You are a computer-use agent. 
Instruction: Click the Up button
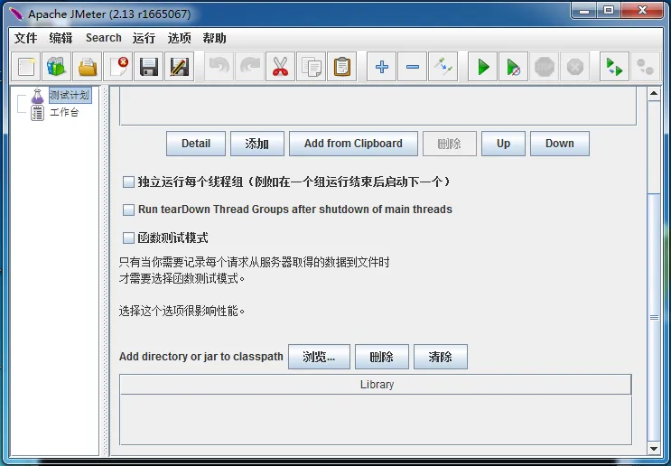(x=503, y=144)
